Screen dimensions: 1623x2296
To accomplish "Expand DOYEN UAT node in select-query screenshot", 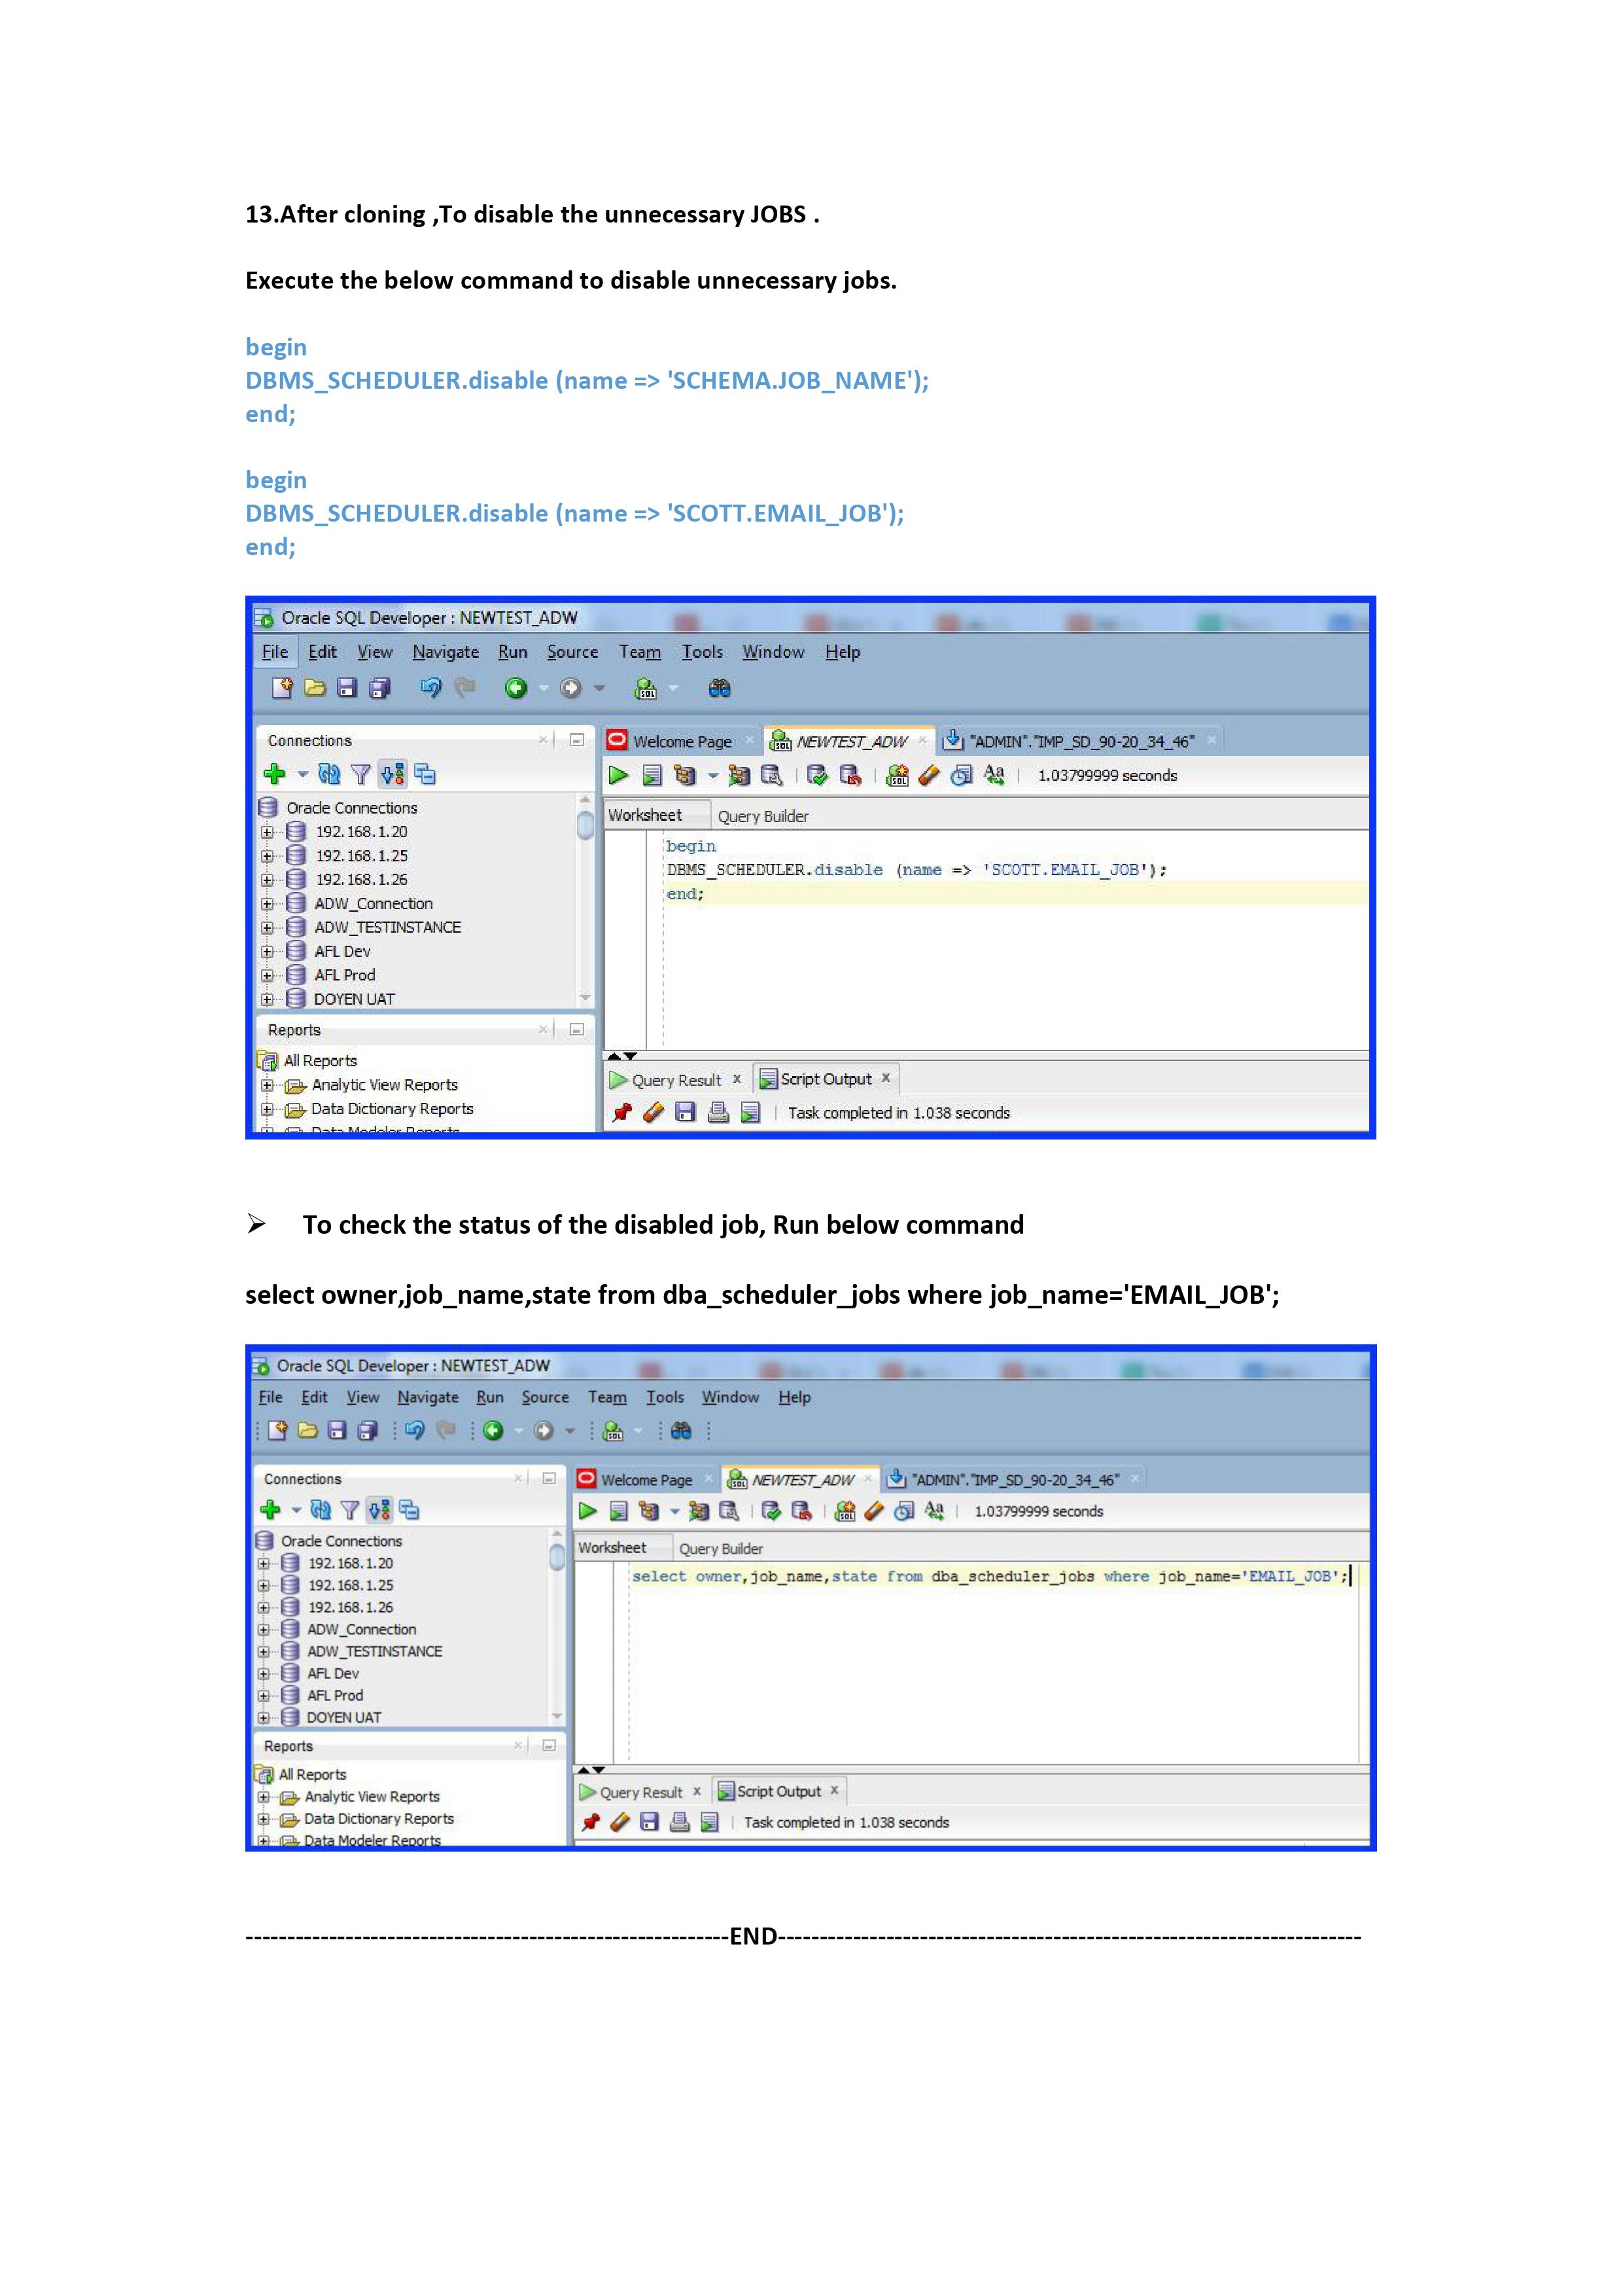I will coord(264,1717).
